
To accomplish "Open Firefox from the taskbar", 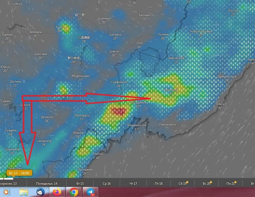I will [57, 192].
